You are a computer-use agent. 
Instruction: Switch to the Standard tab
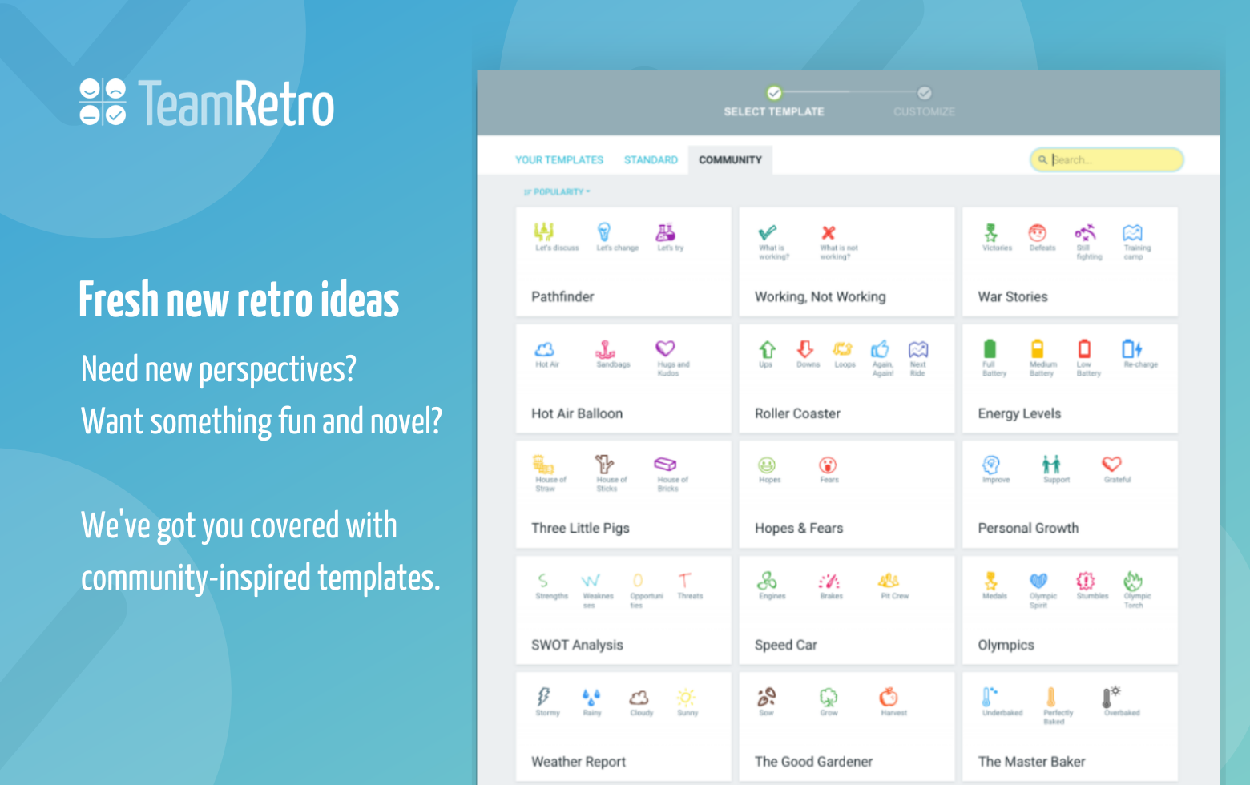[651, 160]
